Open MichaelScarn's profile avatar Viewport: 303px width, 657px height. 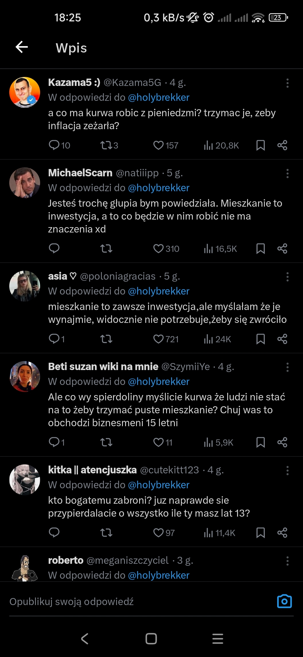point(25,183)
